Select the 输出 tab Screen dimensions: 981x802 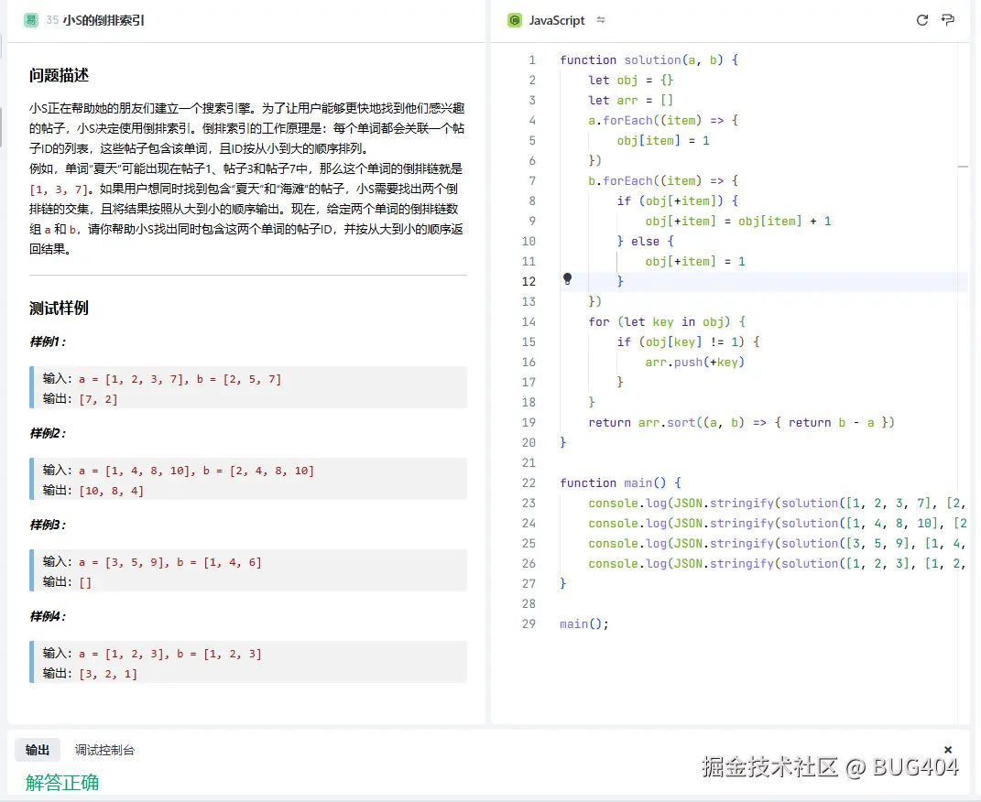pyautogui.click(x=38, y=749)
